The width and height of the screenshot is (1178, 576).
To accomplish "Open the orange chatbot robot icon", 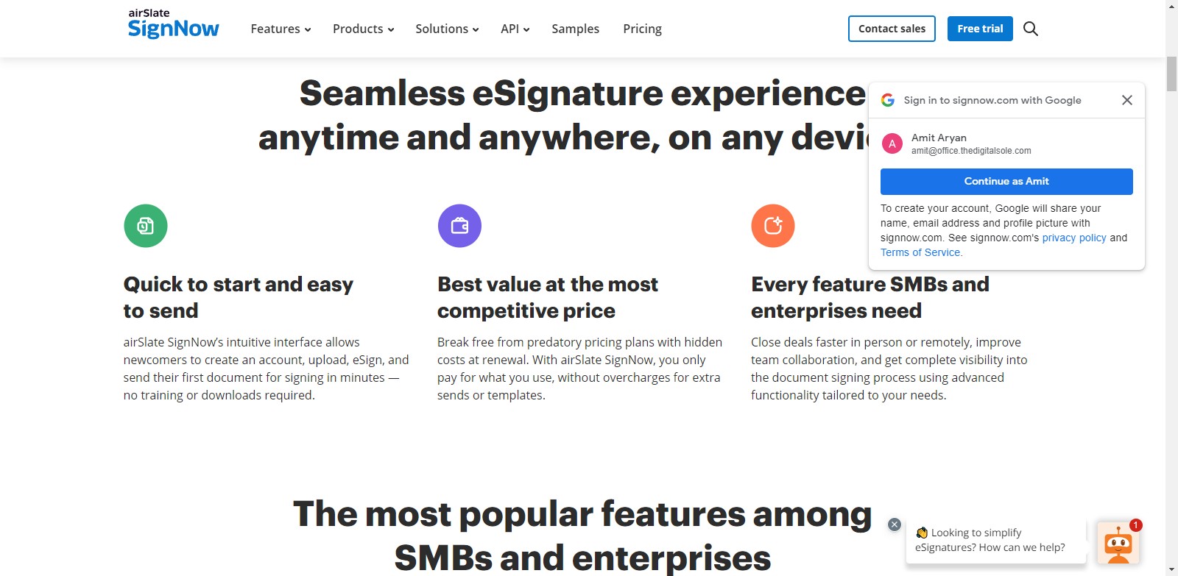I will [1118, 544].
